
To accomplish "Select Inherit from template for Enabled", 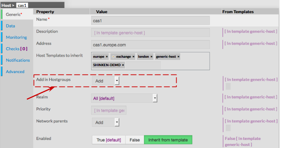I will coord(168,140).
